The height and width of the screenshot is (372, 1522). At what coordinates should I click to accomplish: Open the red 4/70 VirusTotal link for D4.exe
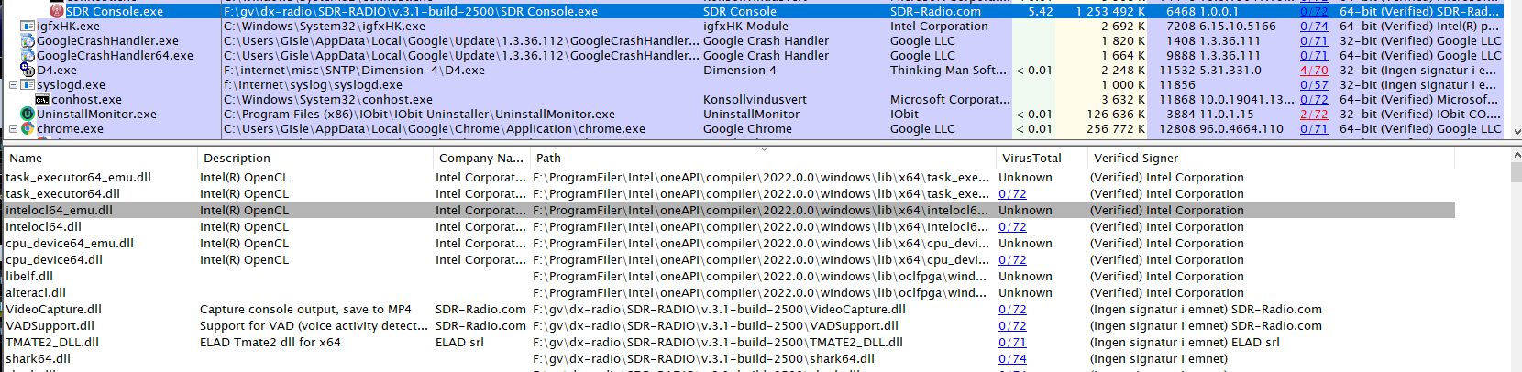pos(1314,71)
